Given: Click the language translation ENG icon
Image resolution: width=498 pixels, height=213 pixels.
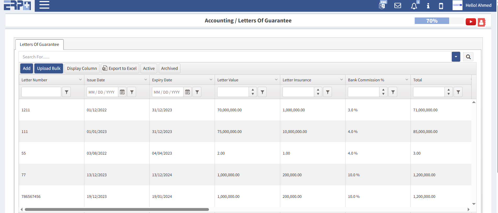Looking at the screenshot, I should point(382,5).
